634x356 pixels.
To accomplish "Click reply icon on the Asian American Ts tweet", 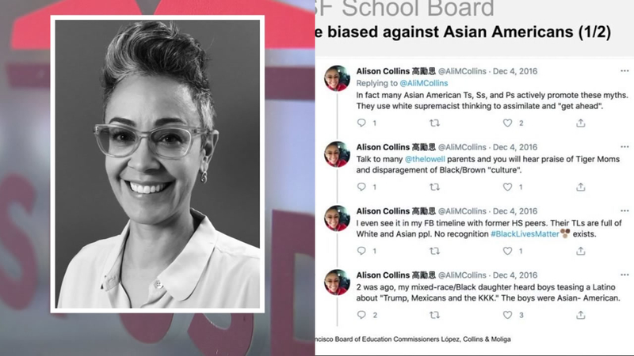I will click(x=361, y=123).
